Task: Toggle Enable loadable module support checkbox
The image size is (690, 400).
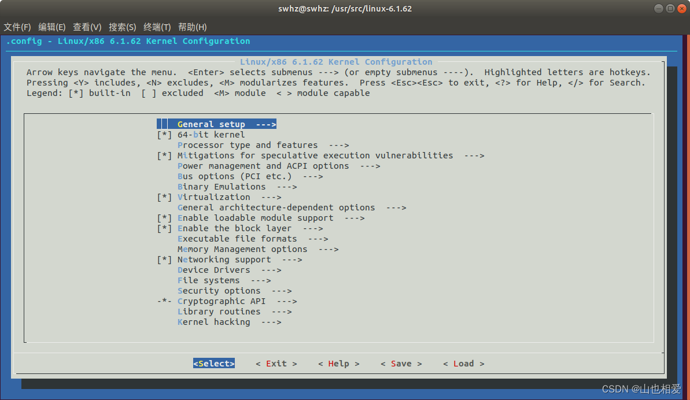Action: 165,218
